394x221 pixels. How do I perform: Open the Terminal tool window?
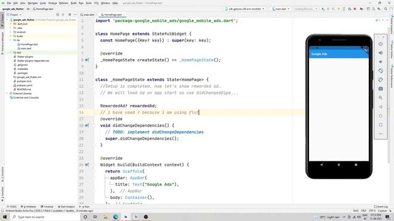[x=47, y=207]
